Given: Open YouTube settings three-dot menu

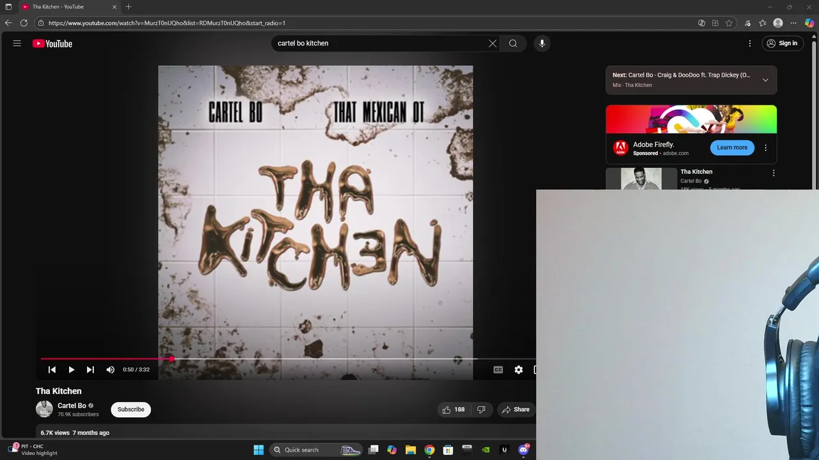Looking at the screenshot, I should point(750,43).
